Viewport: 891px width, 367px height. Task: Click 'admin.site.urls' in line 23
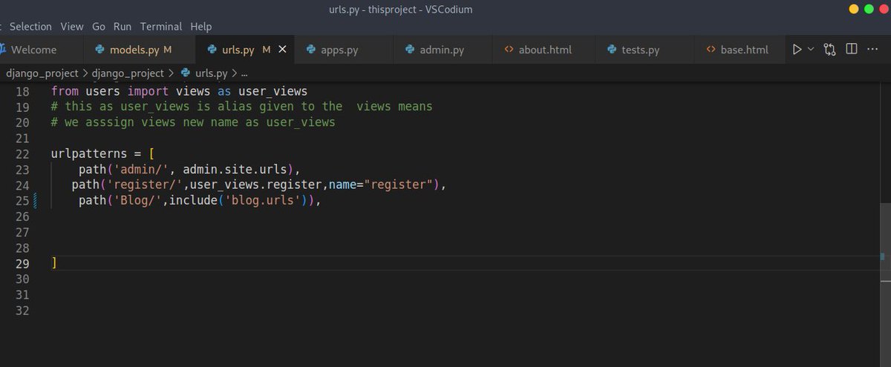pyautogui.click(x=235, y=170)
